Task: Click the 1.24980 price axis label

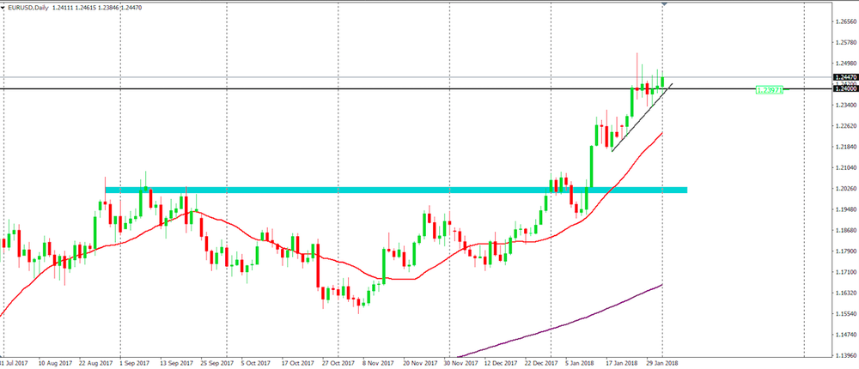Action: tap(846, 64)
